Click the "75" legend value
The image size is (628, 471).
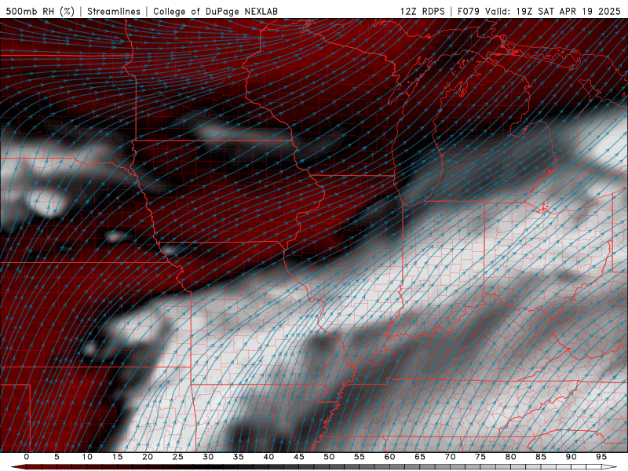[480, 457]
